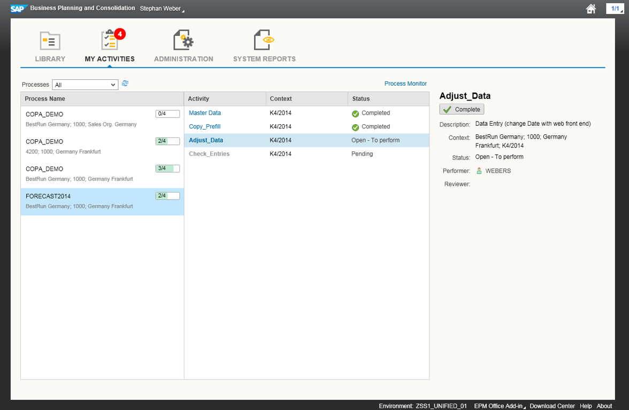Open the Download Center link

[x=552, y=406]
